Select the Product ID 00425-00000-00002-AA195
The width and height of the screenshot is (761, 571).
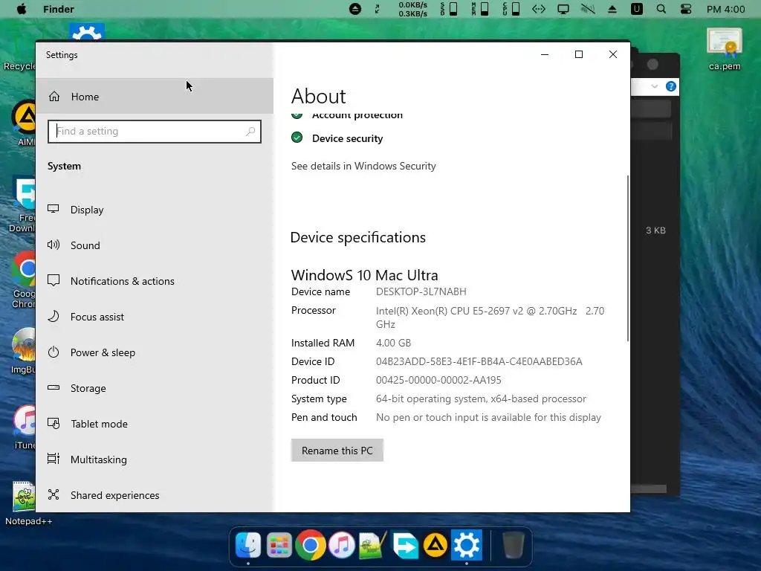pos(438,380)
